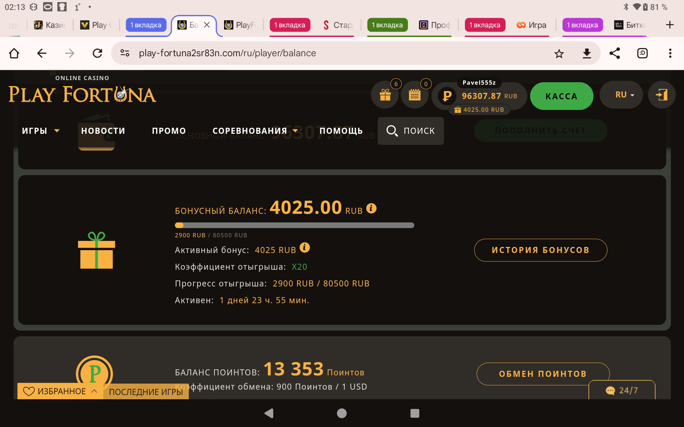Open the calendar icon with badge 0
The height and width of the screenshot is (427, 684).
point(414,95)
